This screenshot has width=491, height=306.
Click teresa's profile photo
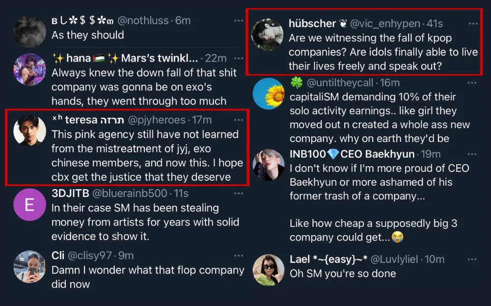click(x=29, y=131)
